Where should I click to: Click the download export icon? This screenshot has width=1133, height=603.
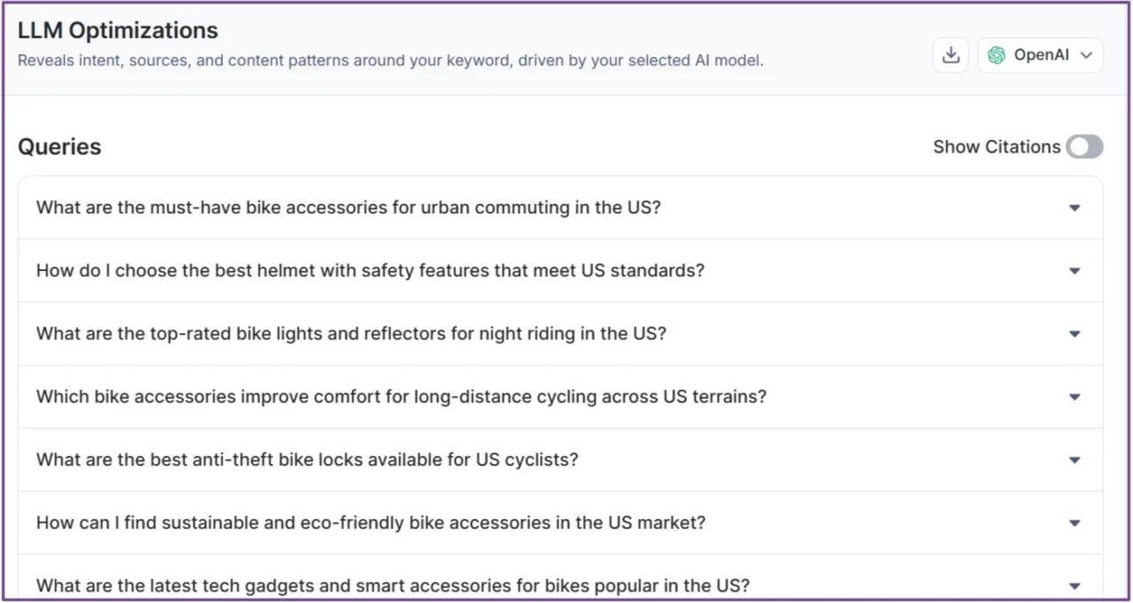[950, 55]
